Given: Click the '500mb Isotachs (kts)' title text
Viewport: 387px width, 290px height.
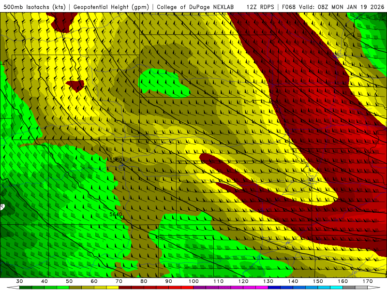Looking at the screenshot, I should pyautogui.click(x=34, y=7).
